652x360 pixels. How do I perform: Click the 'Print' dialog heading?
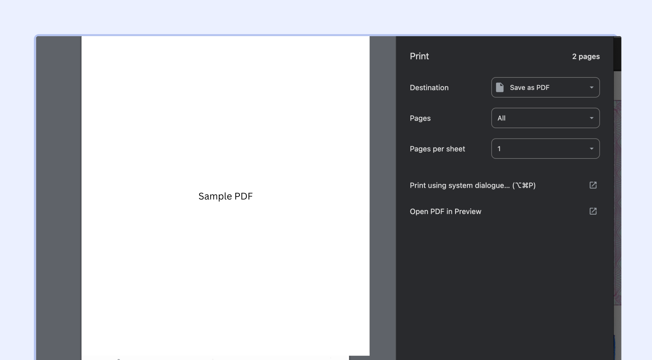pyautogui.click(x=419, y=56)
